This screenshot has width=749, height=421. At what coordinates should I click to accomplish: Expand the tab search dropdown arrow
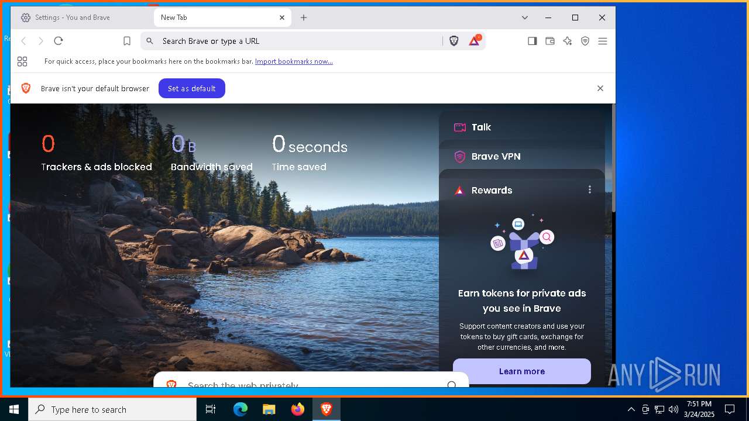pyautogui.click(x=525, y=18)
